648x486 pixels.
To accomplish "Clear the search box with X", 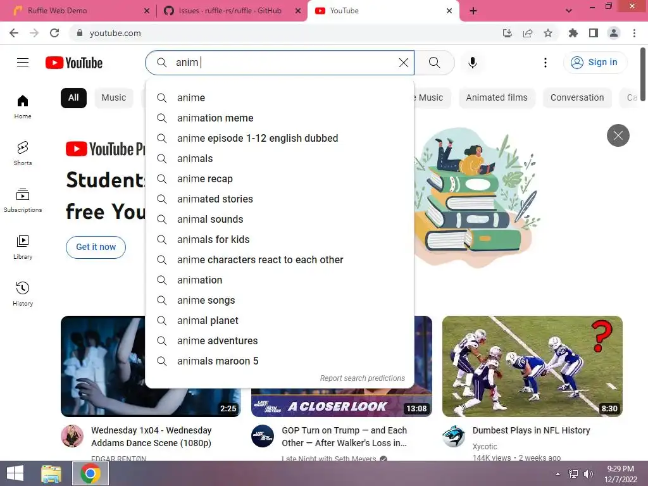I will pos(403,63).
